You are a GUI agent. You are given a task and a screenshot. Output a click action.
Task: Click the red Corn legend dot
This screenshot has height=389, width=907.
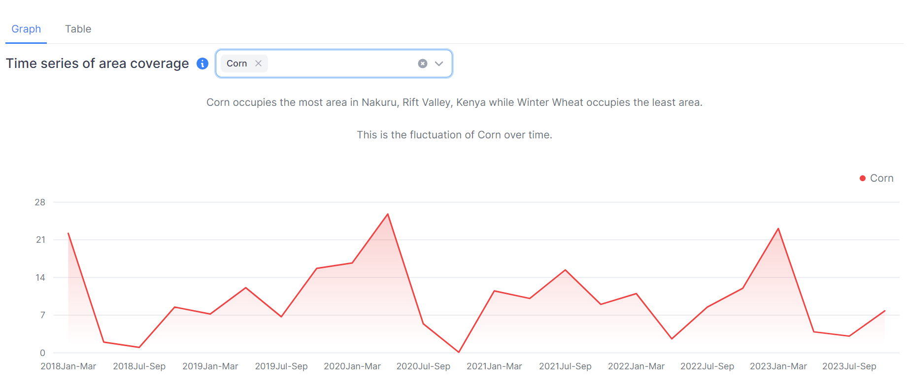point(863,178)
